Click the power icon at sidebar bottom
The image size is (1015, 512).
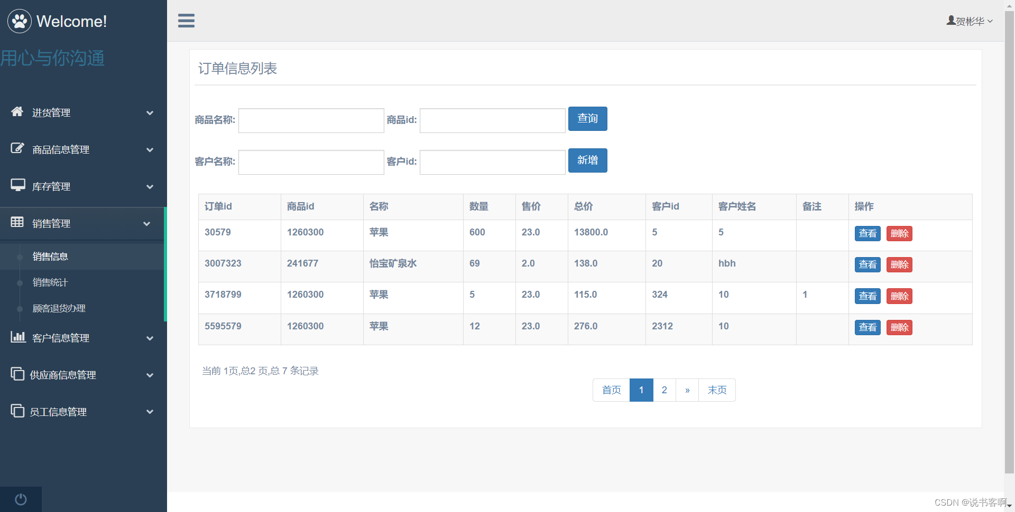pos(21,499)
